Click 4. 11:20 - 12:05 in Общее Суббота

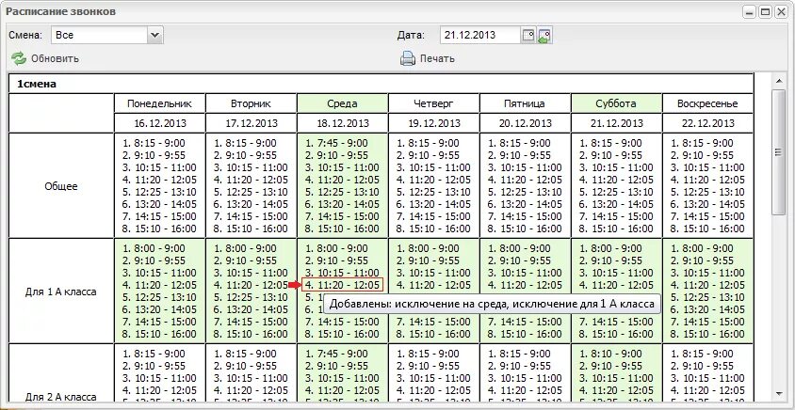coord(616,180)
